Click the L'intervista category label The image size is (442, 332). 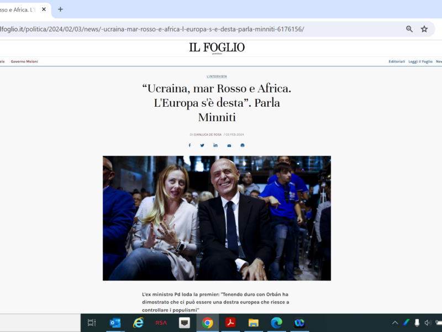[217, 76]
